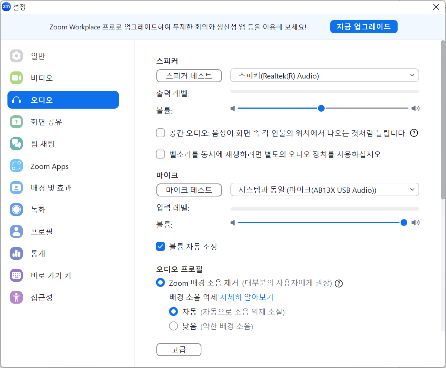Enable the 공간 오디오 checkbox
The image size is (446, 368).
click(160, 133)
